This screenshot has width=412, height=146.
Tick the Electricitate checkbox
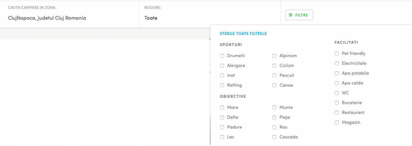[x=337, y=64]
